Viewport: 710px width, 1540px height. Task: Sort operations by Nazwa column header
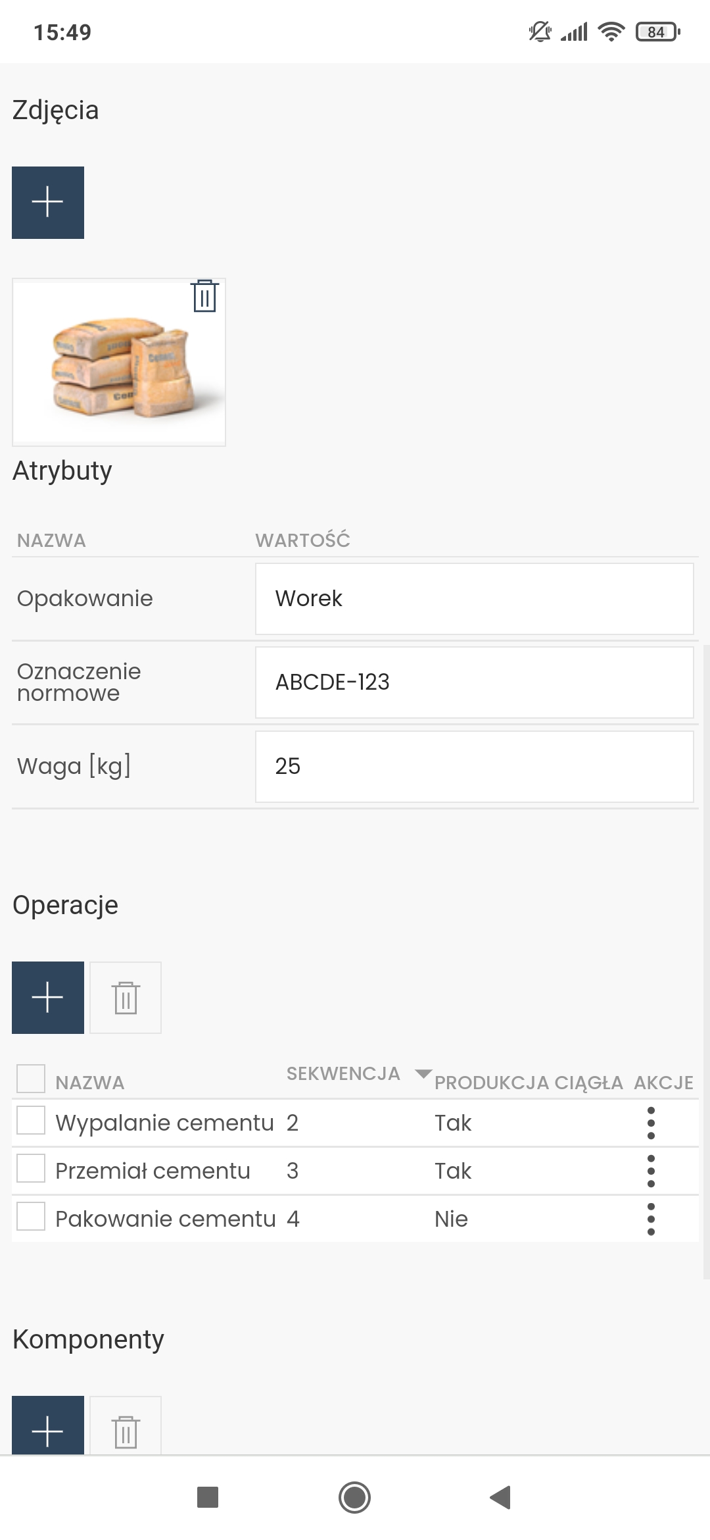[90, 1083]
